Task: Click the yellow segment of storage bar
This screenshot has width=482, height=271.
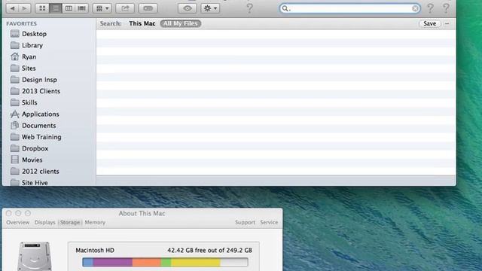Action: 196,262
